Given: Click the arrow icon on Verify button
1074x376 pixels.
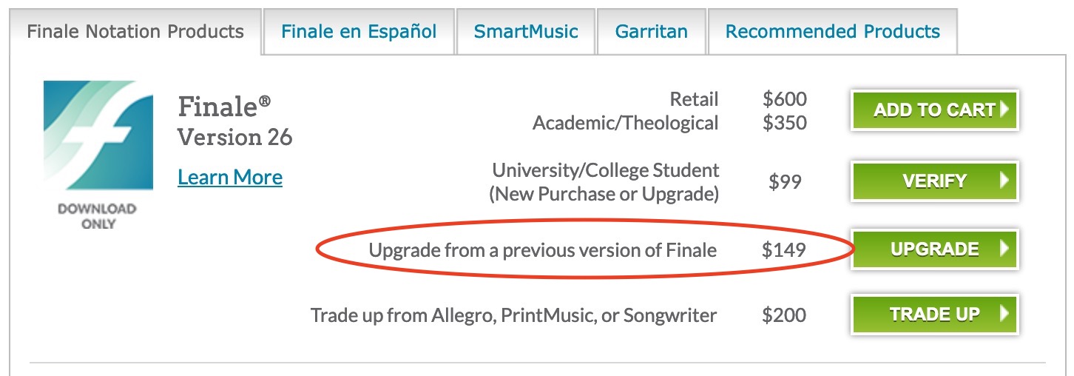Looking at the screenshot, I should coord(1004,181).
